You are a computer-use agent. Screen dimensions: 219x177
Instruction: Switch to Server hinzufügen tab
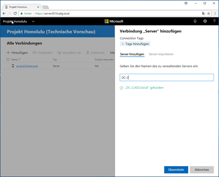pos(132,54)
